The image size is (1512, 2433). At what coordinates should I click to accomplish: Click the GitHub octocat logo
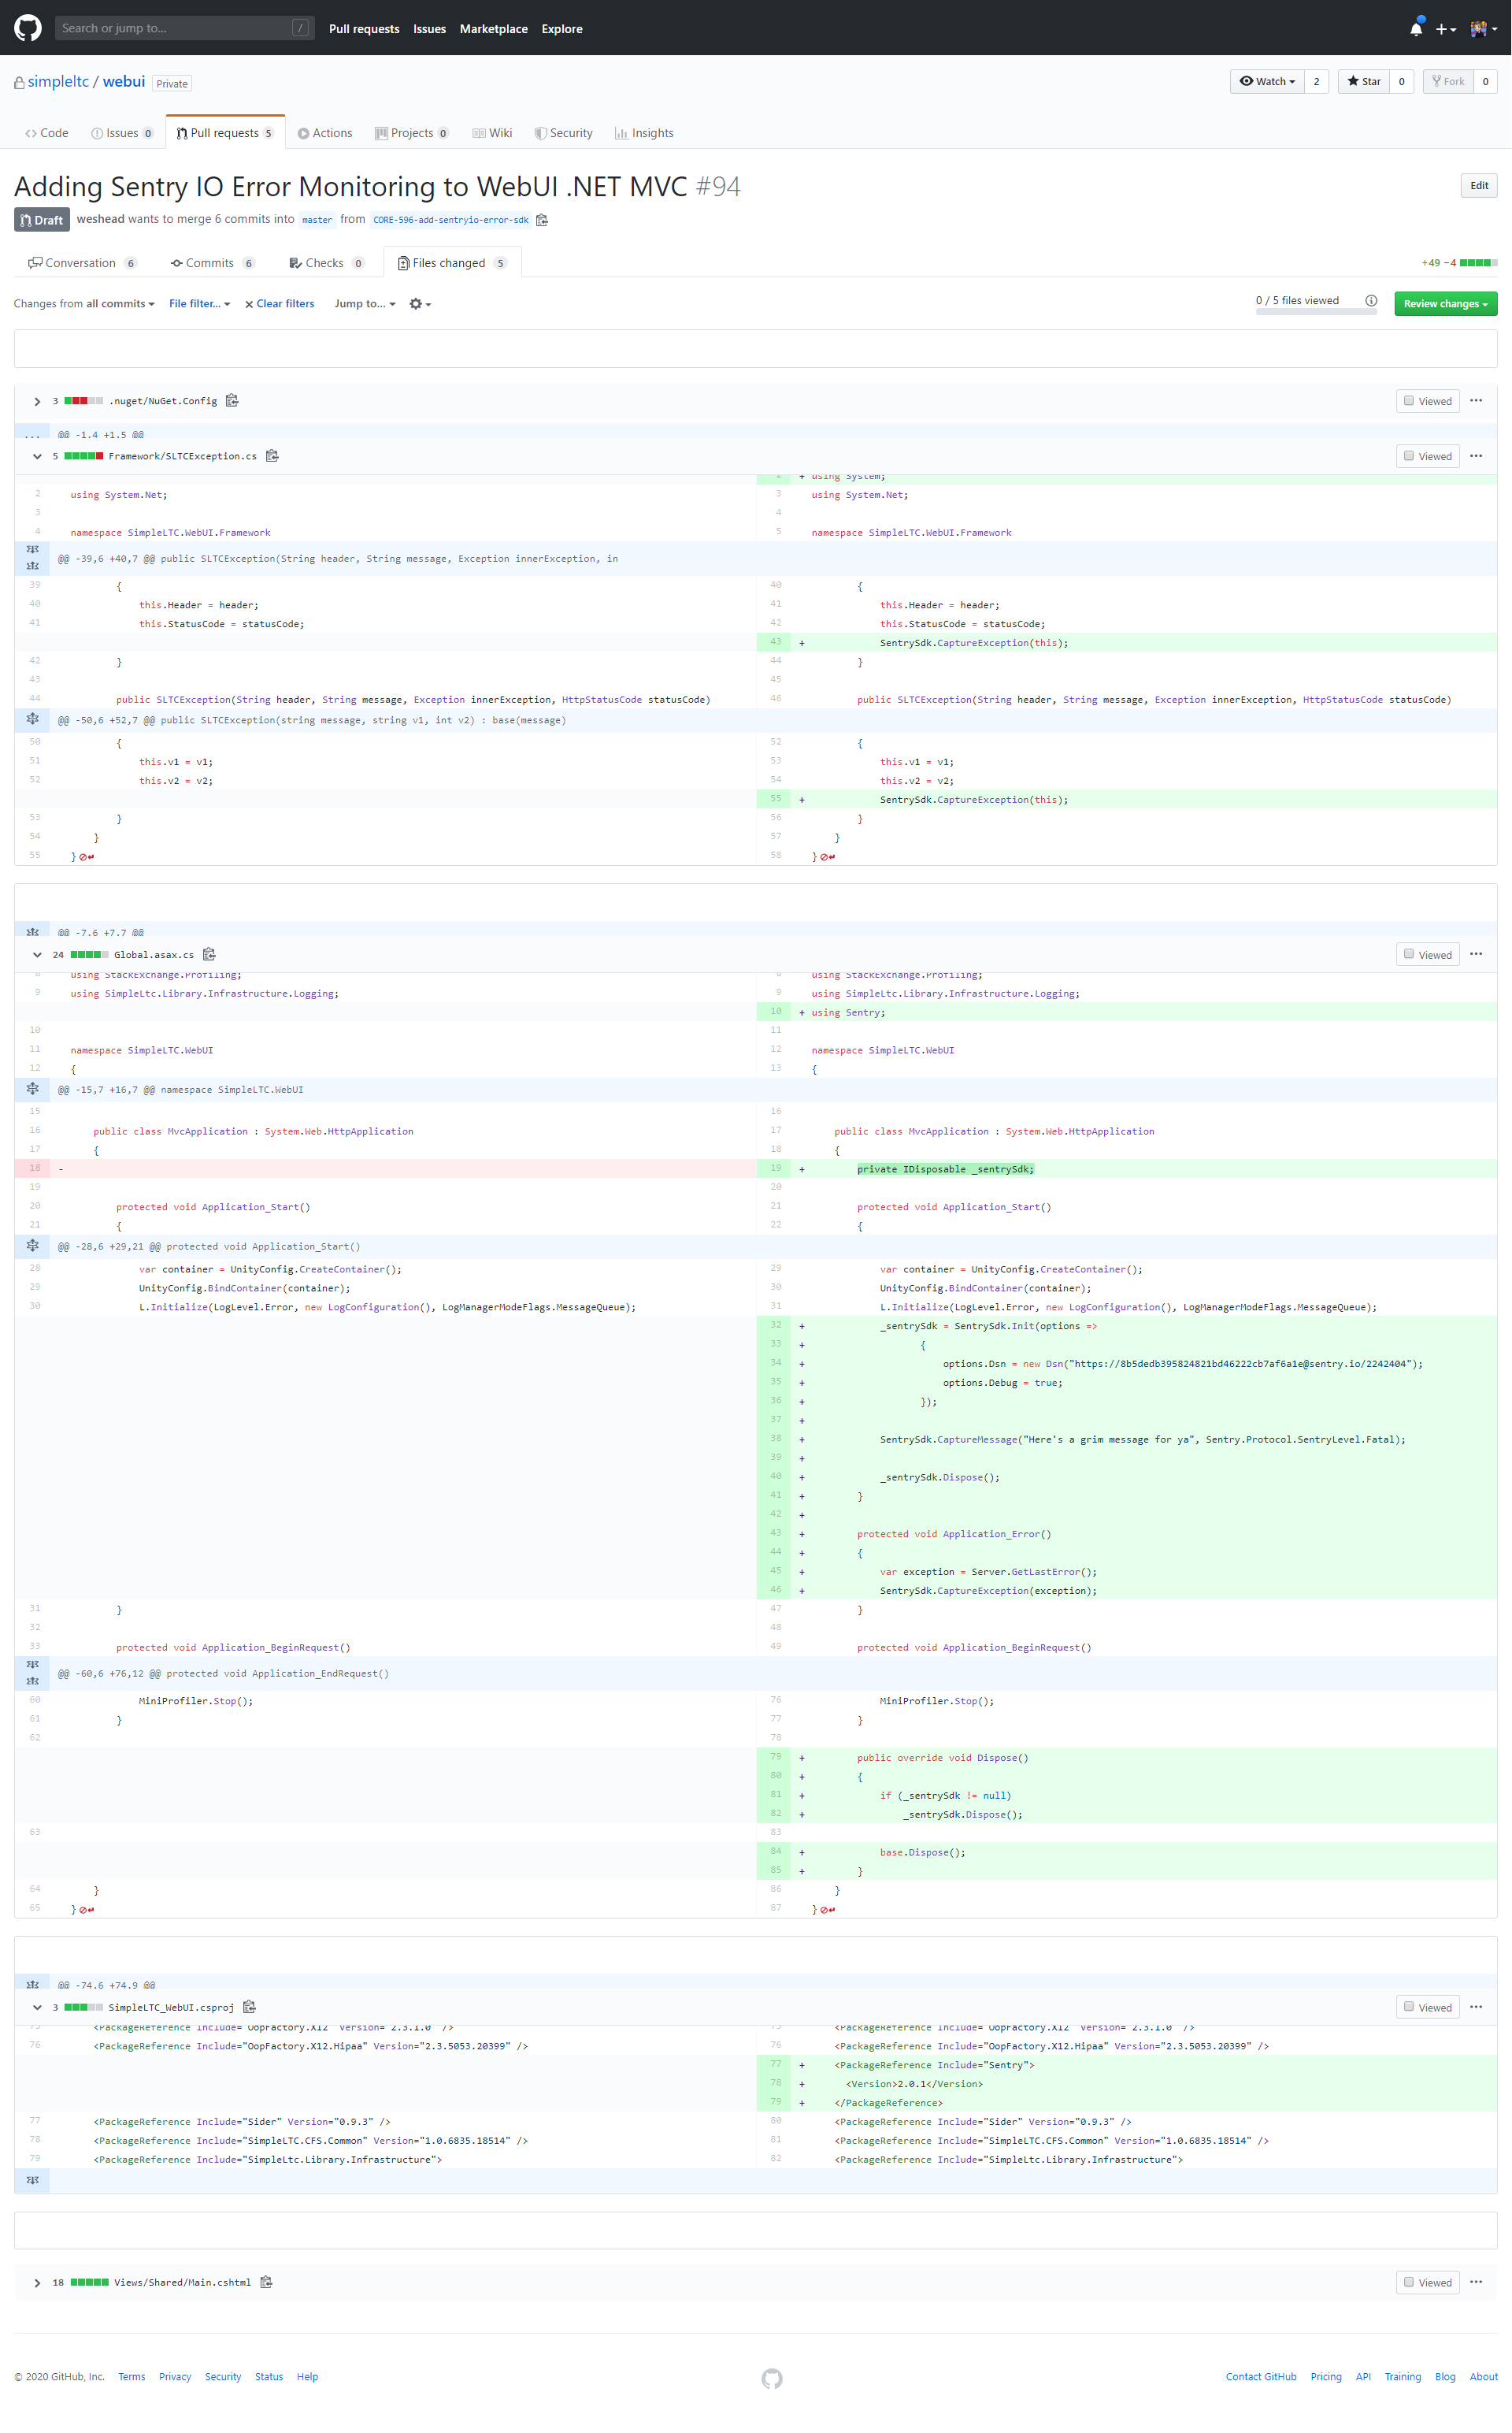pyautogui.click(x=27, y=27)
